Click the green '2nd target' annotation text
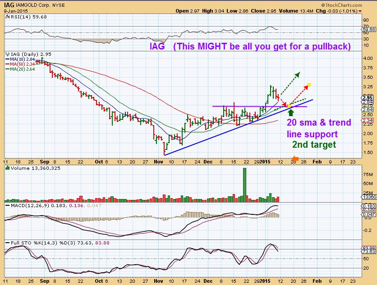The height and width of the screenshot is (285, 377). coord(314,145)
